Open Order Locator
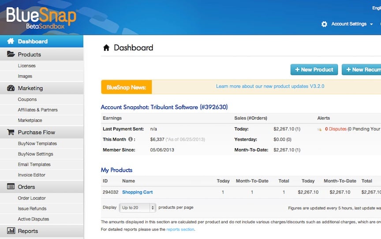This screenshot has width=381, height=239. point(32,198)
